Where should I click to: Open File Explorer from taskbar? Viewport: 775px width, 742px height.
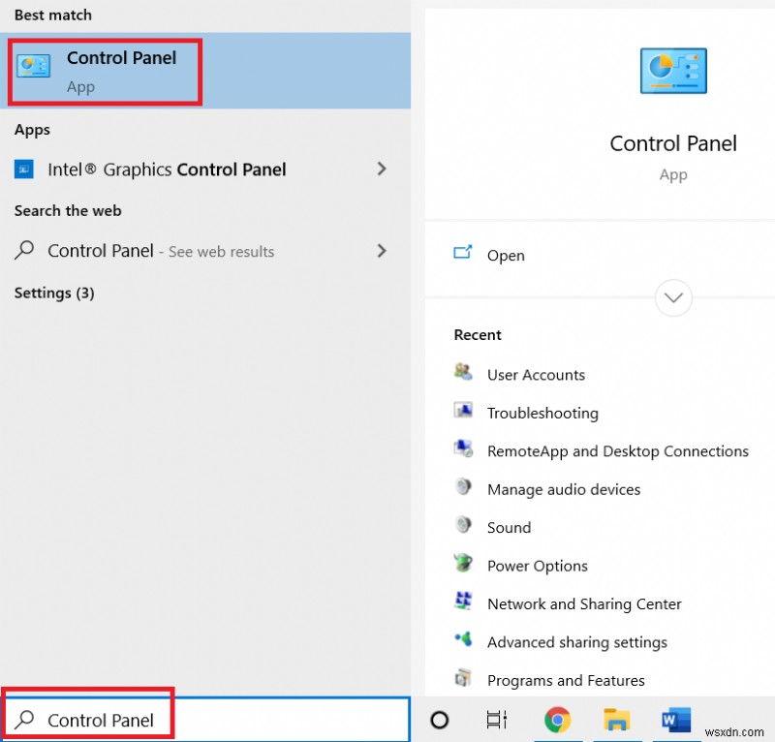(616, 720)
